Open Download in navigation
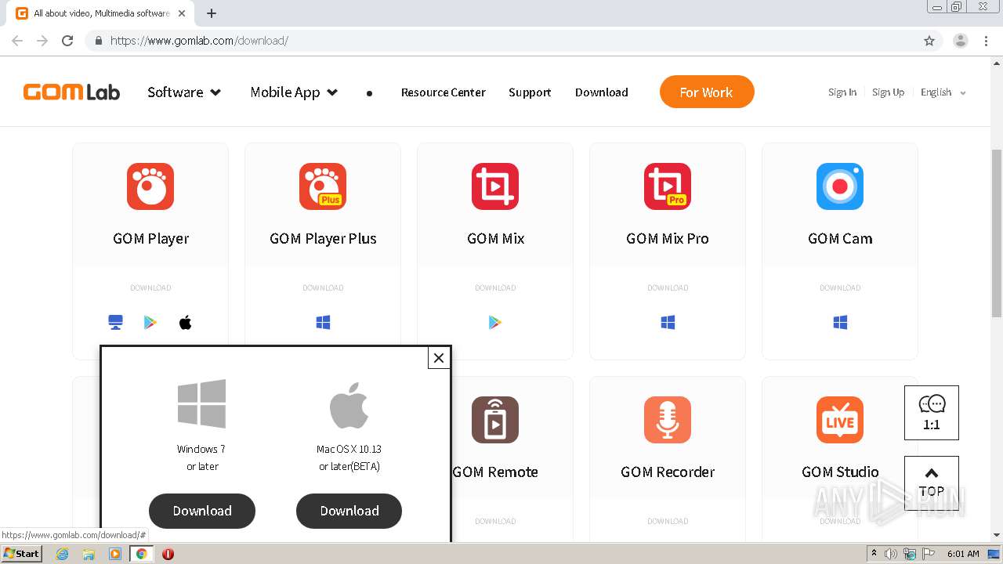The width and height of the screenshot is (1003, 564). [x=602, y=92]
